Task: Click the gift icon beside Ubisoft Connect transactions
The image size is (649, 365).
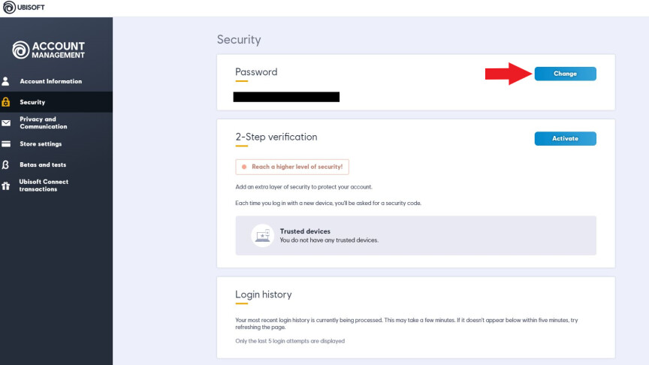Action: (x=6, y=186)
